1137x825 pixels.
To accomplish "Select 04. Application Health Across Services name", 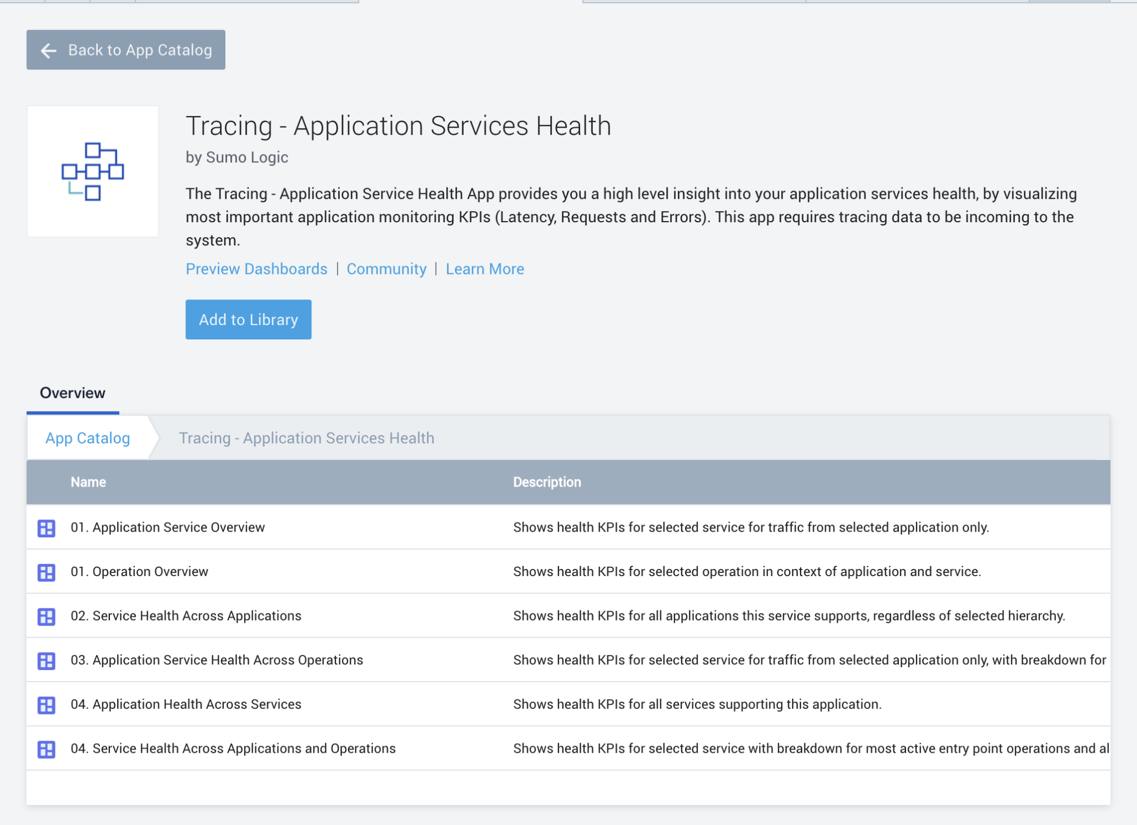I will pos(186,704).
